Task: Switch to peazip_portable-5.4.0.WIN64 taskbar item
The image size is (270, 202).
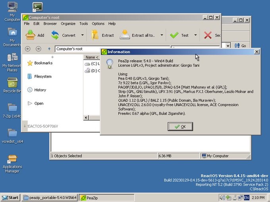Action: (50, 198)
